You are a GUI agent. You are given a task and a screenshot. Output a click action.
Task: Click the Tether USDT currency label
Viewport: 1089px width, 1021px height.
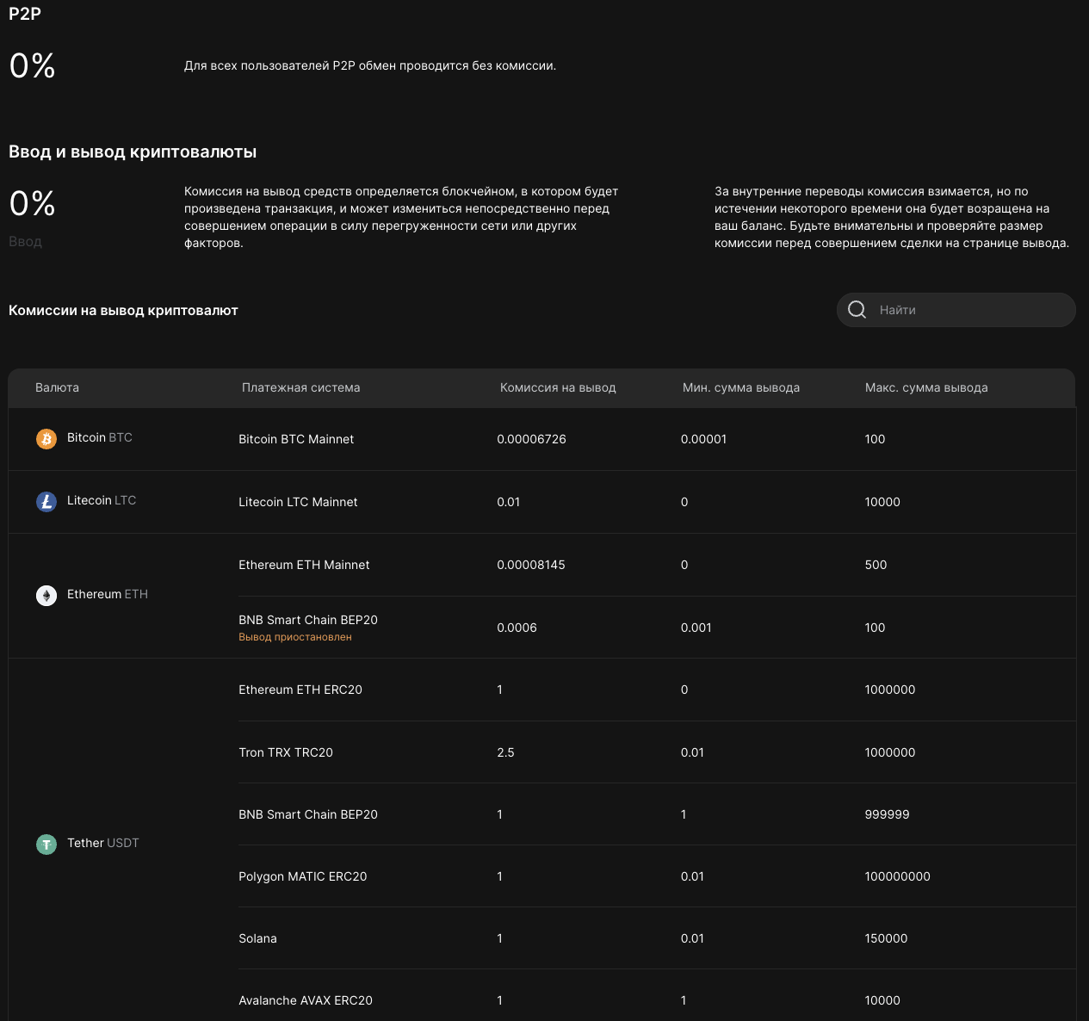coord(103,843)
